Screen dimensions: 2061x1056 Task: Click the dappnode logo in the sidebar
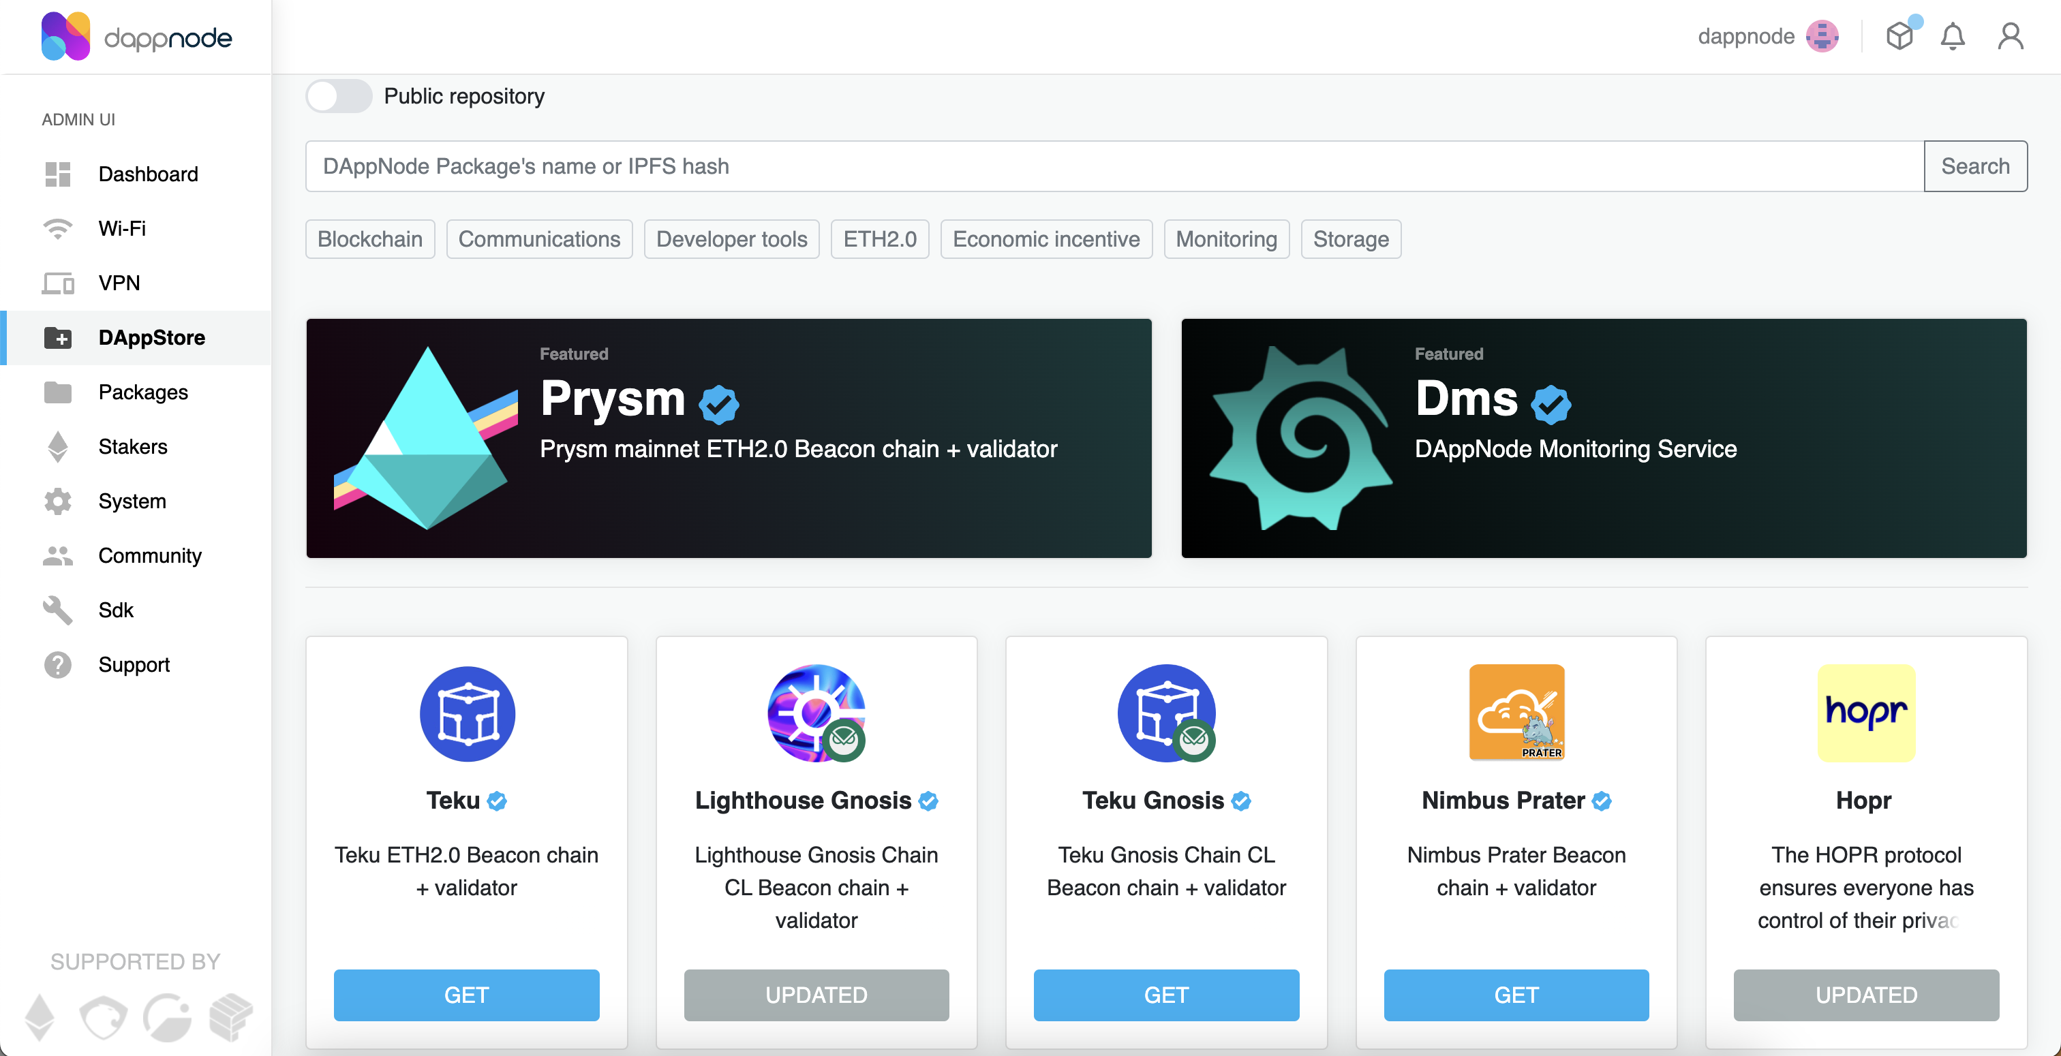pos(137,37)
